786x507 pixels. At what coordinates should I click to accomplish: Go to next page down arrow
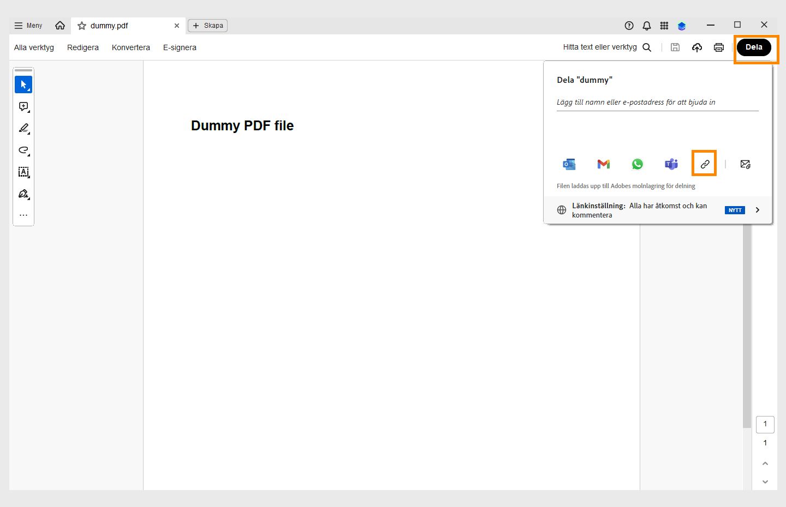click(x=765, y=482)
